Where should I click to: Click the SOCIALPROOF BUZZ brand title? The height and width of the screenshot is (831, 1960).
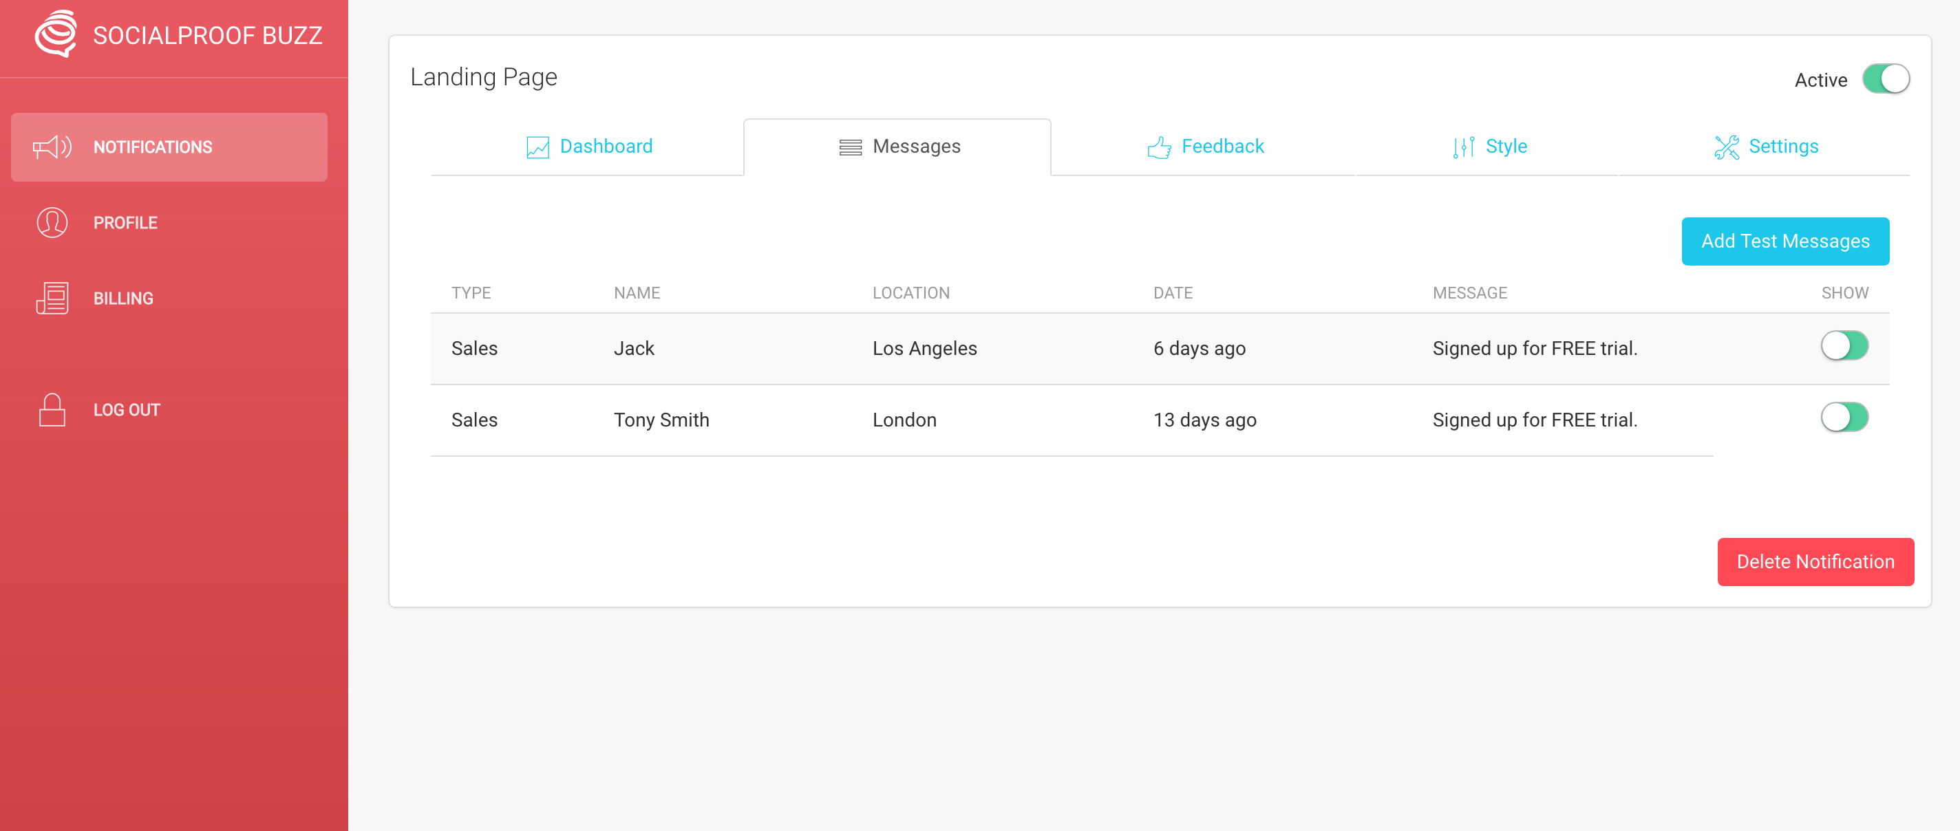pos(208,36)
